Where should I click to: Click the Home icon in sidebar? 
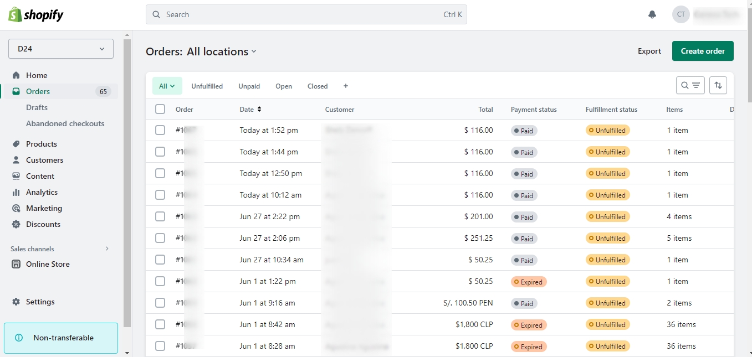click(16, 75)
